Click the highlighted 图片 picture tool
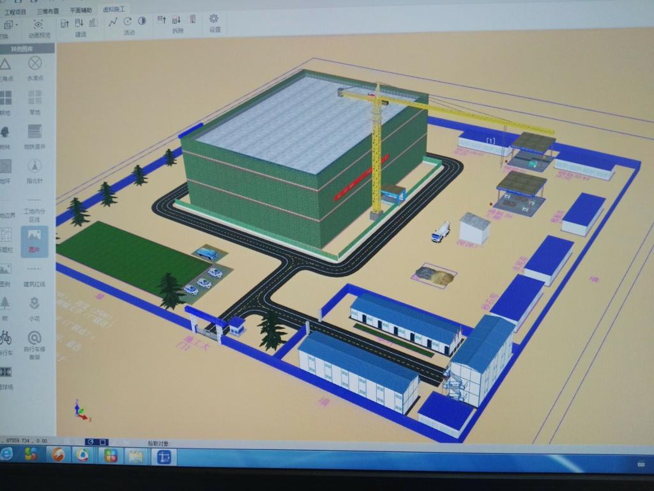Viewport: 654px width, 491px height. pyautogui.click(x=34, y=235)
